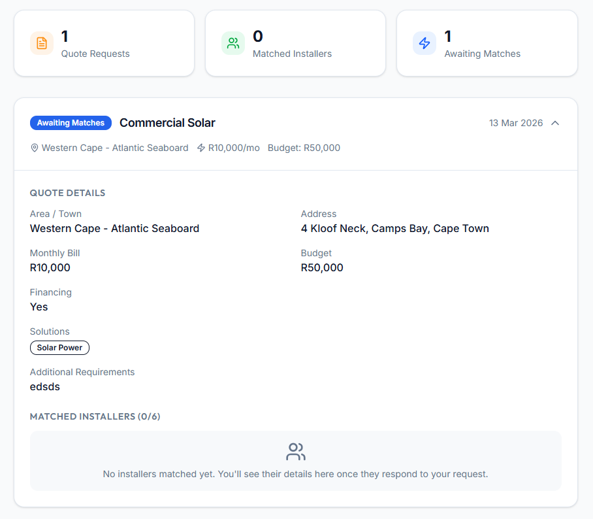The height and width of the screenshot is (519, 593).
Task: Click the Awaiting Matches stat card label
Action: [x=483, y=54]
